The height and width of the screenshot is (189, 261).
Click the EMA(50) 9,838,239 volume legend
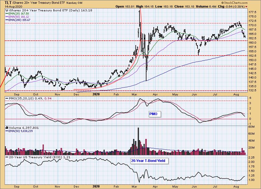coord(21,131)
